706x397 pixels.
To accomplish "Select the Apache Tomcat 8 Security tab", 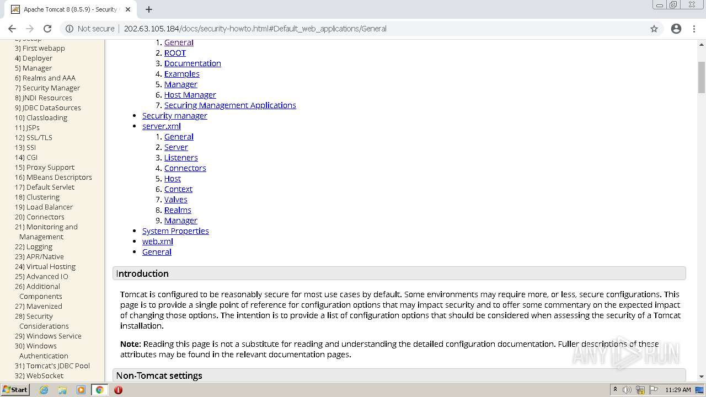I will (x=70, y=9).
